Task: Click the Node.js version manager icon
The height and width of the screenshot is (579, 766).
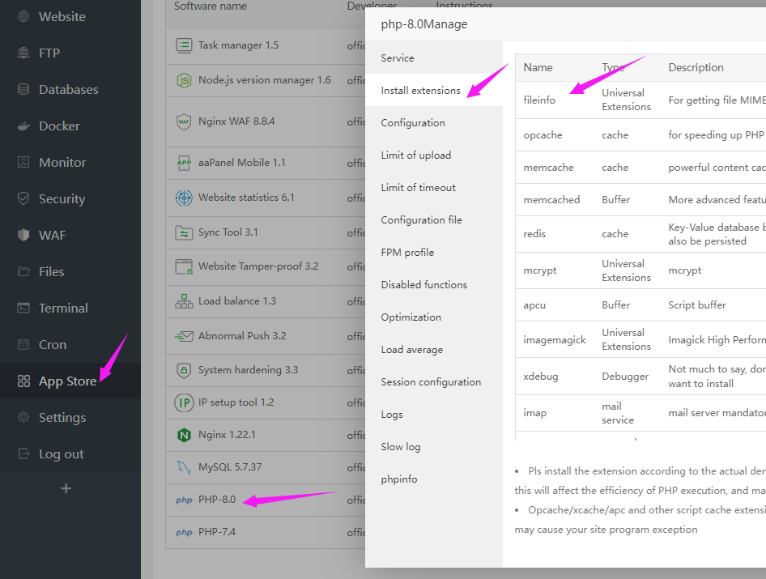Action: [x=184, y=80]
